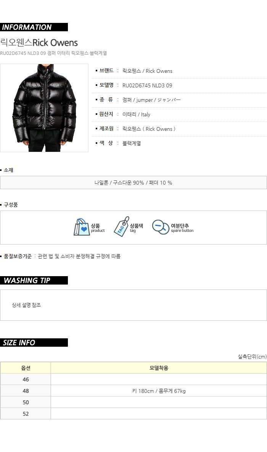Click the blue TAG label icon
This screenshot has width=267, height=452.
coord(121,227)
